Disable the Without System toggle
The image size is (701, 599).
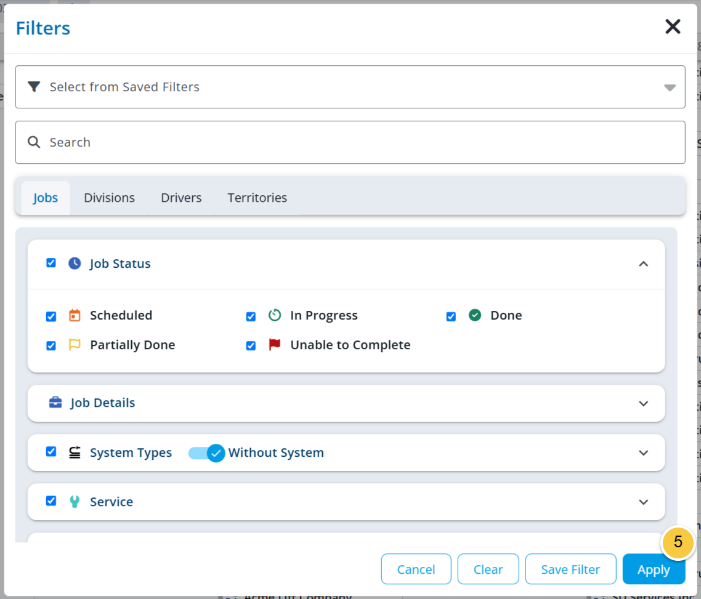pyautogui.click(x=206, y=453)
